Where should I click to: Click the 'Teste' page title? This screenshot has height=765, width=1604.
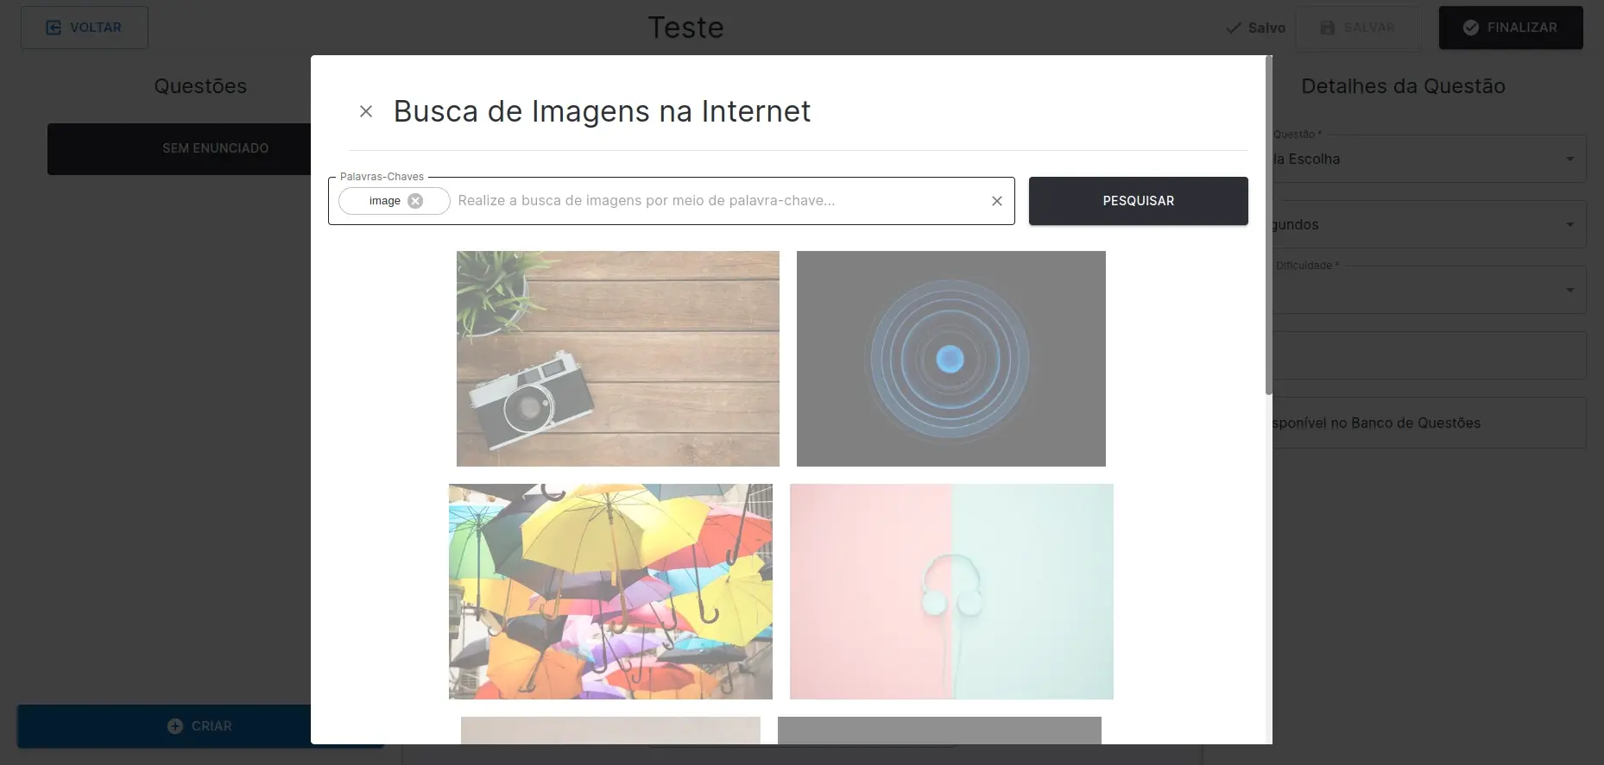pyautogui.click(x=686, y=28)
